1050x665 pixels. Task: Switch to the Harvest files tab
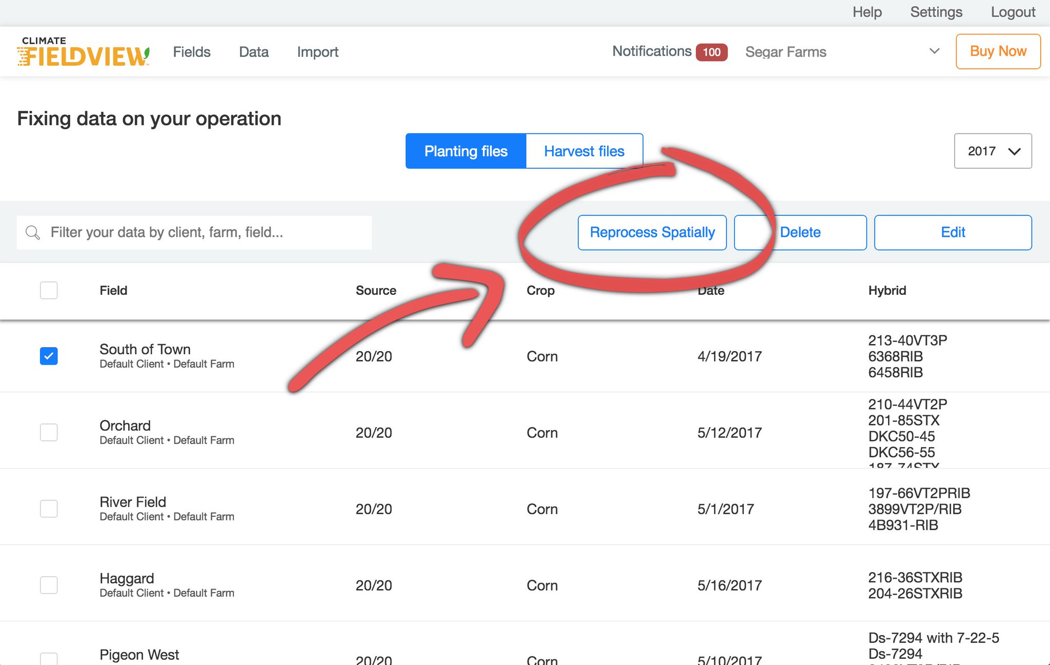click(x=584, y=151)
